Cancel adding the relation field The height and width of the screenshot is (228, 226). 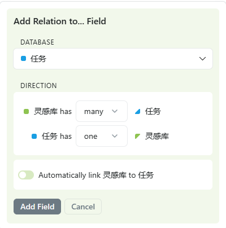[x=83, y=207]
